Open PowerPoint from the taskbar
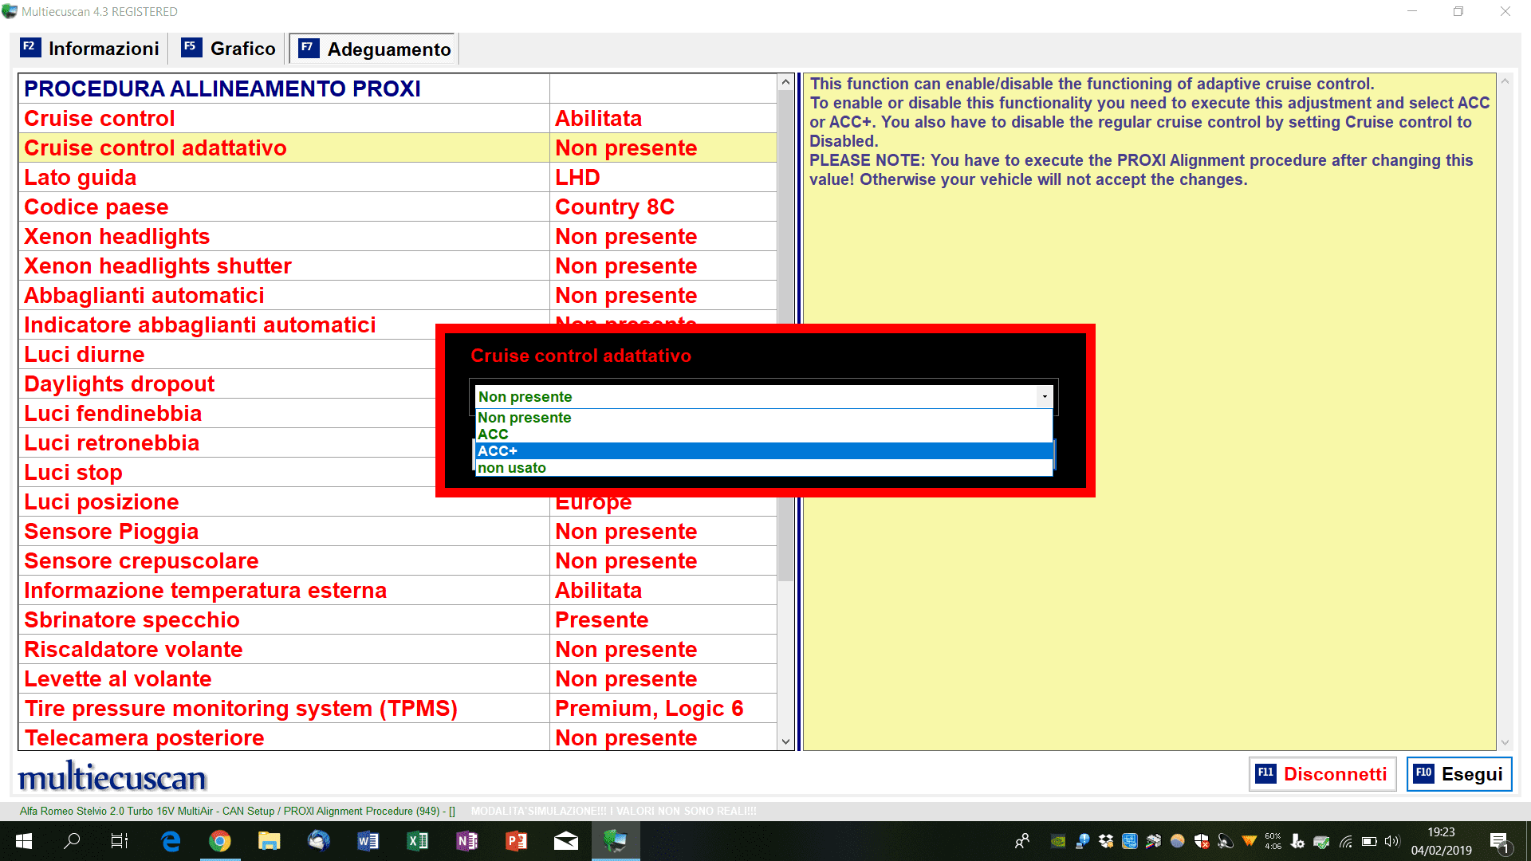 517,841
